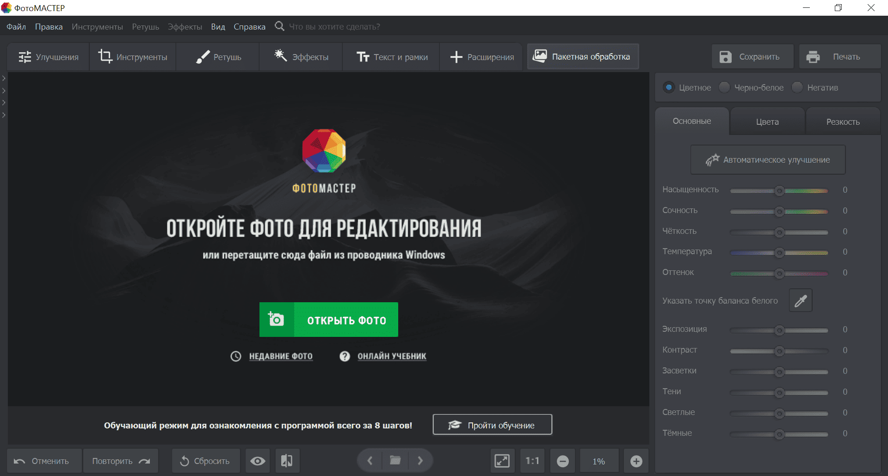This screenshot has width=888, height=476.
Task: Select the Негатив mode
Action: (x=797, y=87)
